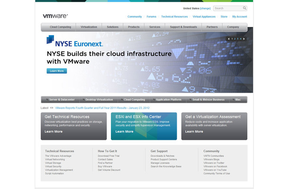Click the NYSE Euronext logo

coord(75,41)
